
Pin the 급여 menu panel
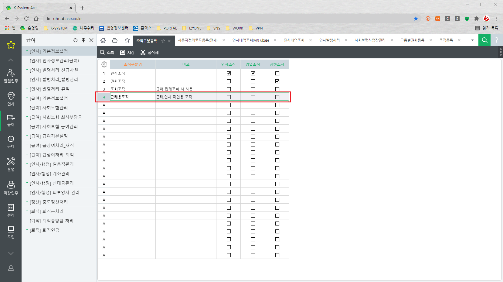point(83,40)
